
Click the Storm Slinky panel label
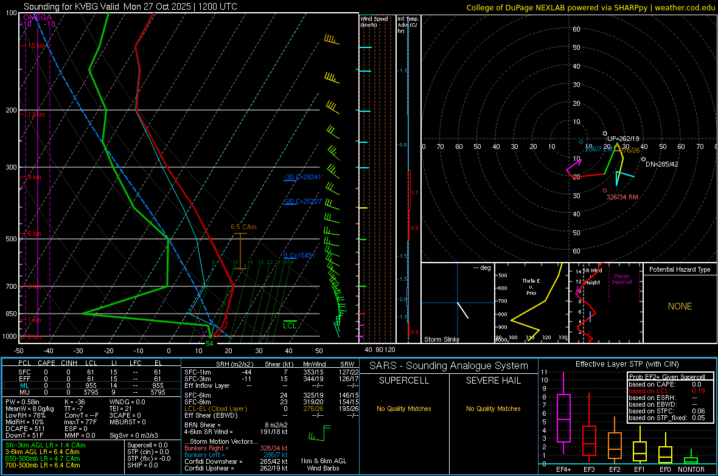click(441, 339)
